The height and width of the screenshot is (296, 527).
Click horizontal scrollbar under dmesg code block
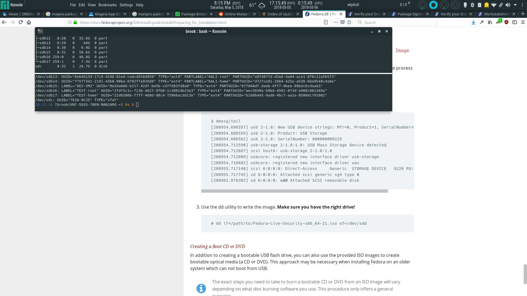pos(294,191)
